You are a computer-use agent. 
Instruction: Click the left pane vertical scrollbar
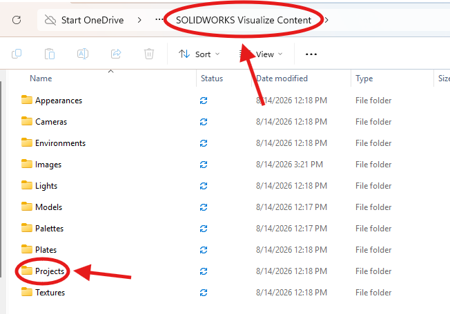pos(1,179)
